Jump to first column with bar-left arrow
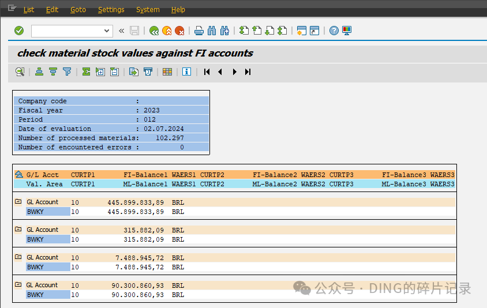Viewport: 487px width, 308px height. pos(207,72)
